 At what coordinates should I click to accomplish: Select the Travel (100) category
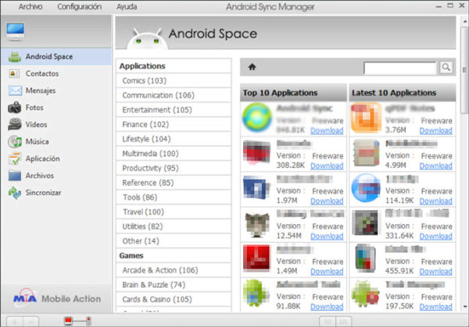174,211
